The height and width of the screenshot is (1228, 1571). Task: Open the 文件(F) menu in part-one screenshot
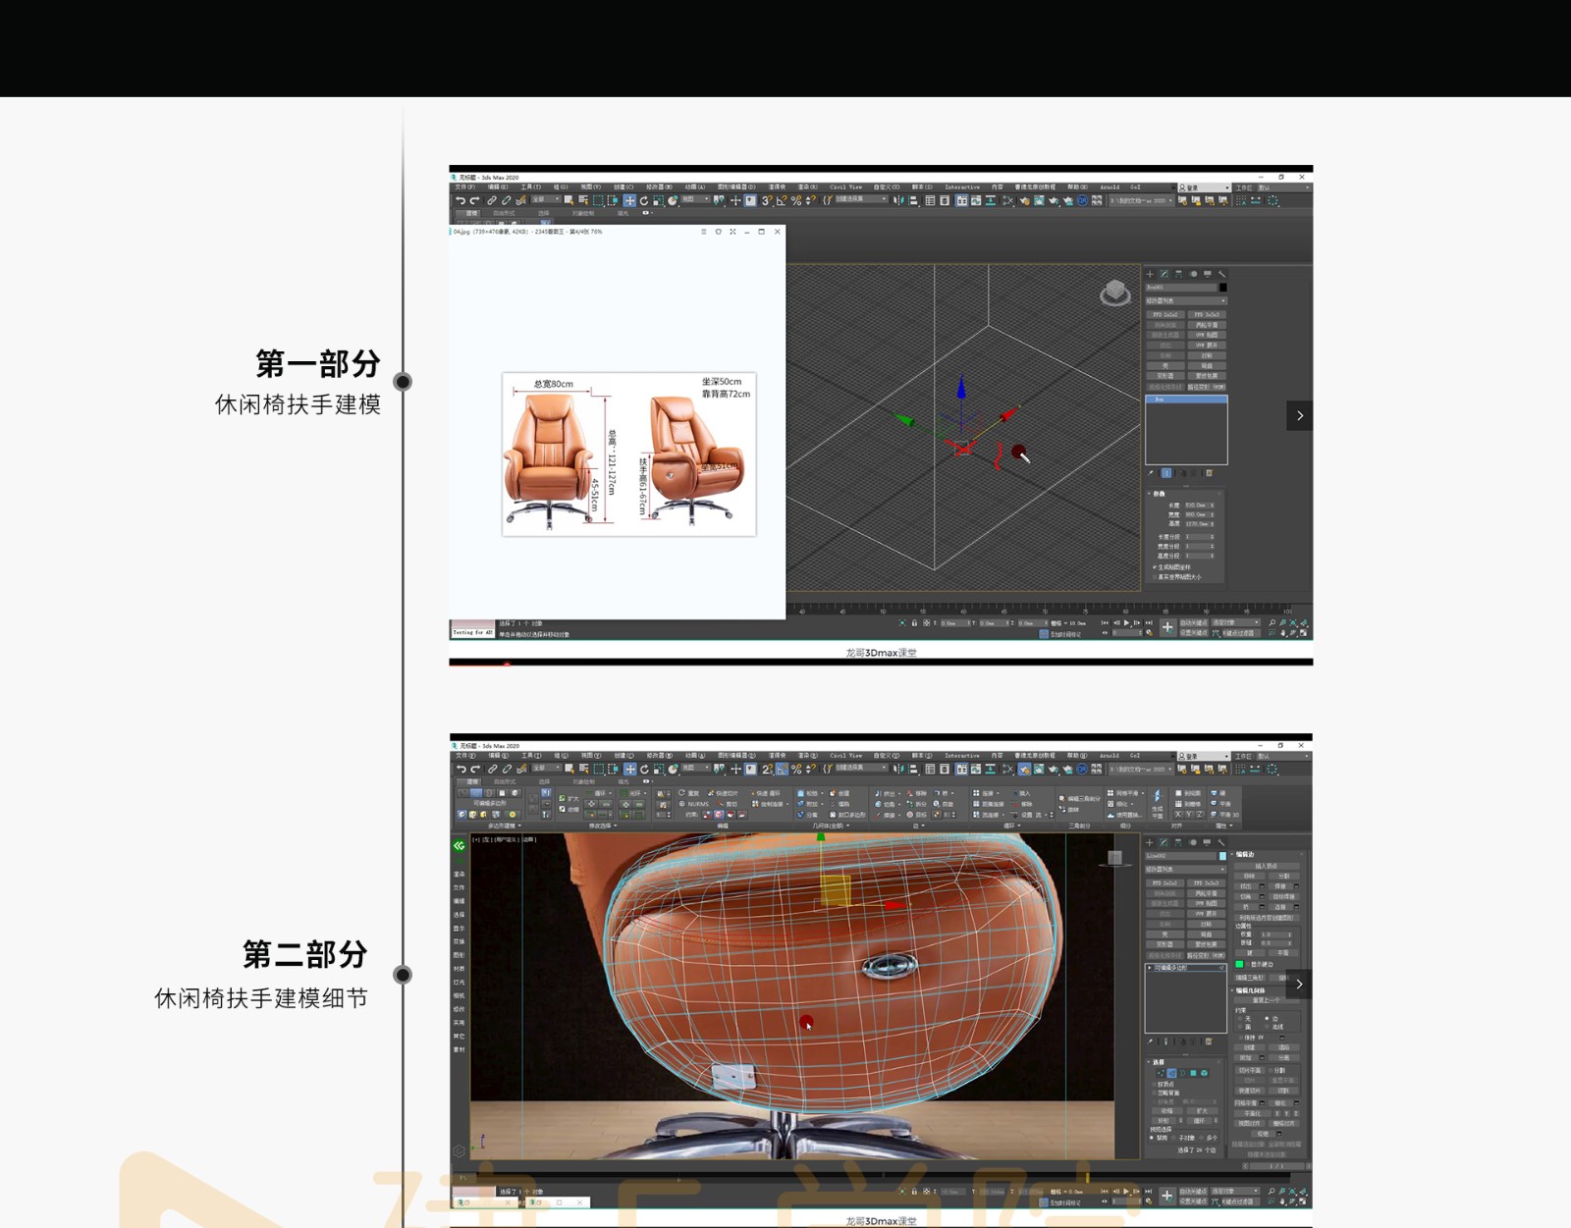tap(465, 187)
